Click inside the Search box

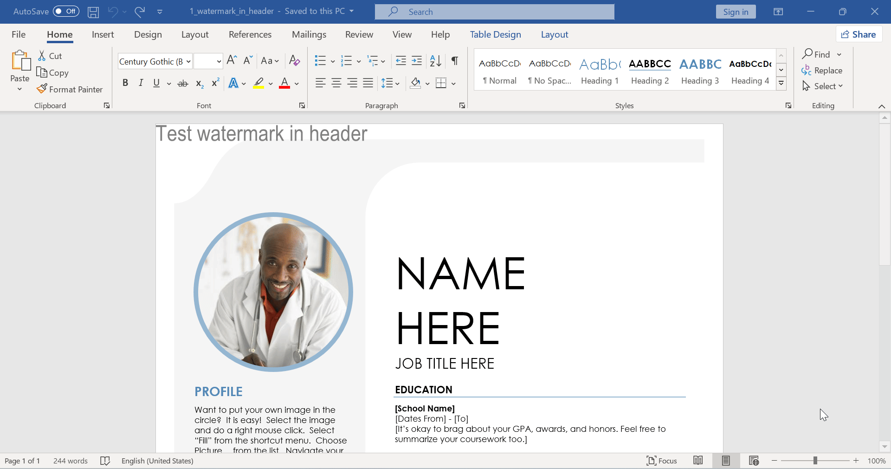point(494,12)
